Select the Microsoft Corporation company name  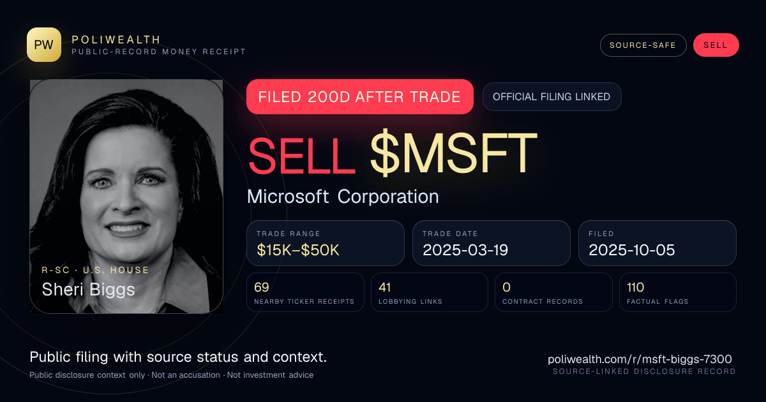point(343,197)
